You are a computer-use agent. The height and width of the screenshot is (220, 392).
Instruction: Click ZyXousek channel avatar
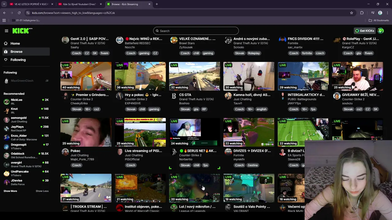tap(174, 40)
